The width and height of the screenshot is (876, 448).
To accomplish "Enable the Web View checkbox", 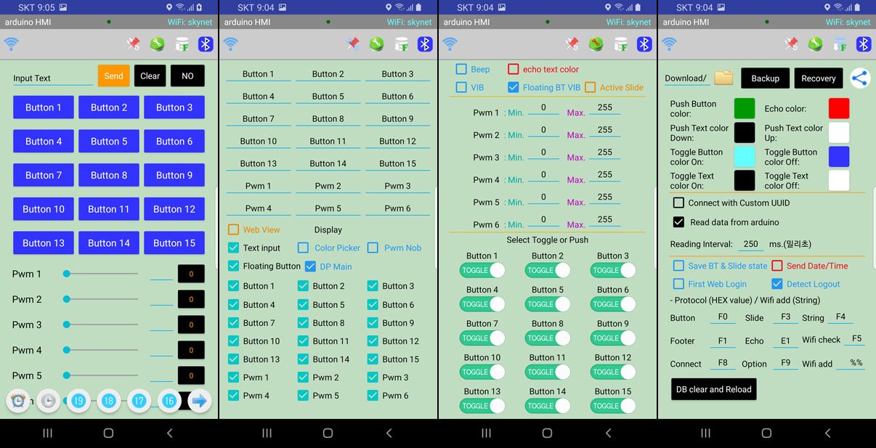I will click(233, 229).
